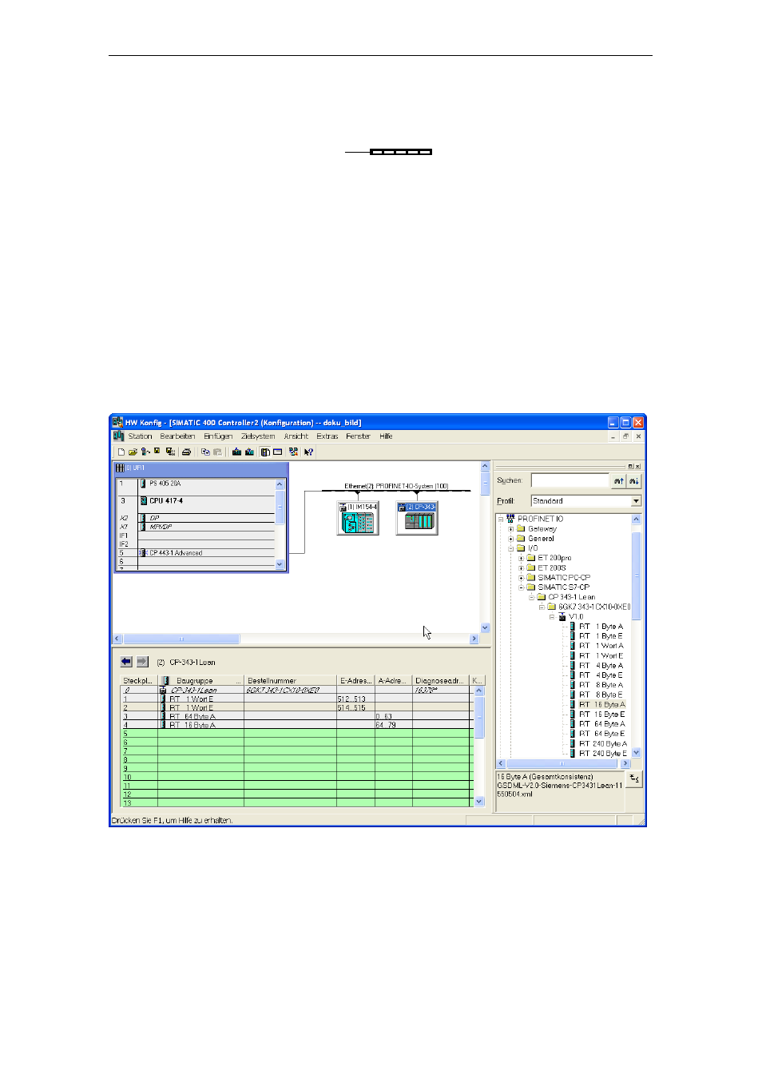Select the RT 64 Byte A table row
762x1079 pixels.
(x=297, y=717)
